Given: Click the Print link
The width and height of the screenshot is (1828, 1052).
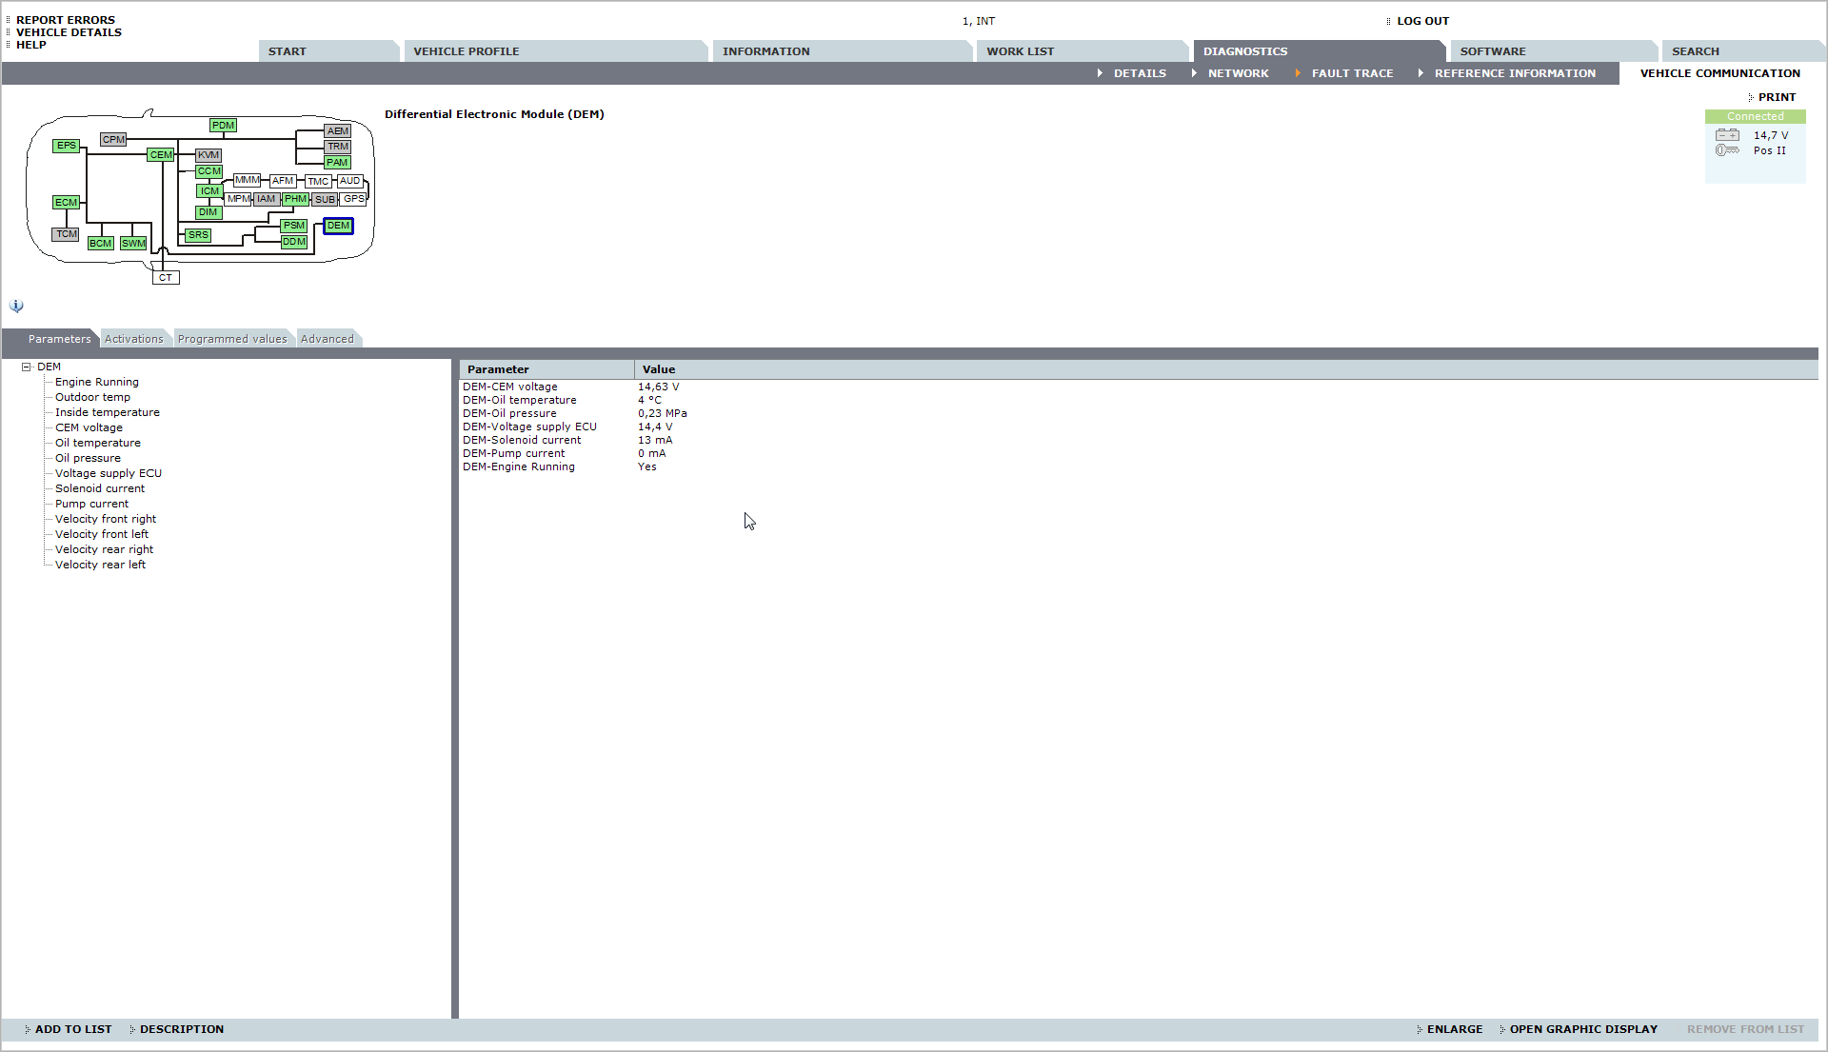Looking at the screenshot, I should [1777, 97].
